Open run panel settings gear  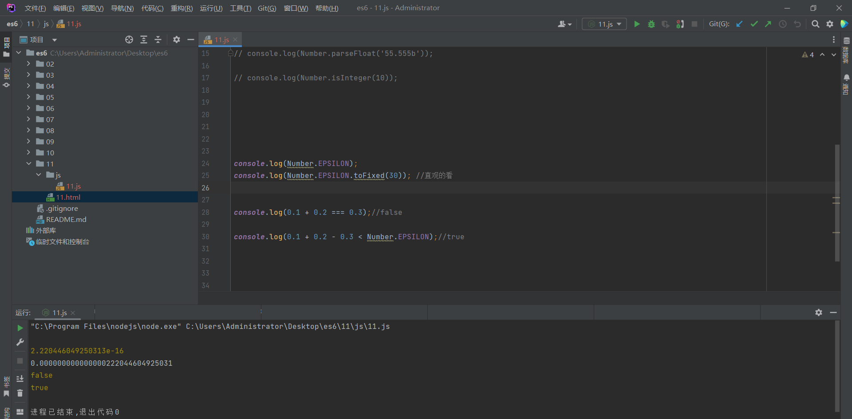[819, 312]
